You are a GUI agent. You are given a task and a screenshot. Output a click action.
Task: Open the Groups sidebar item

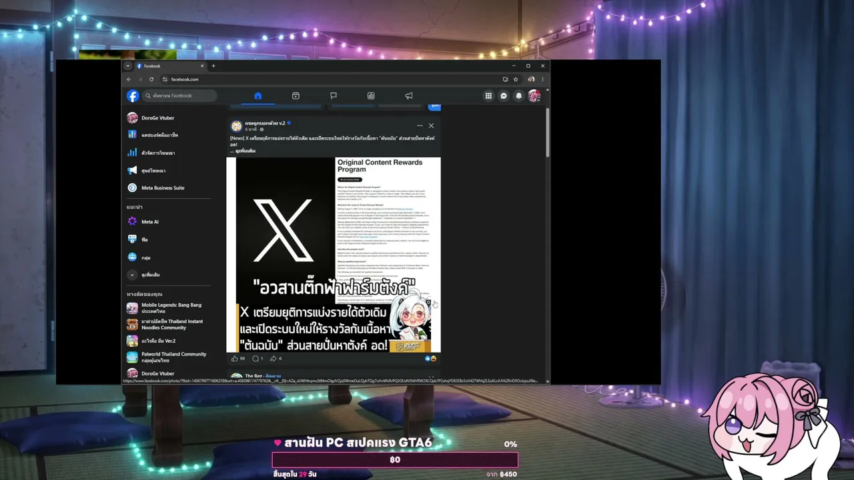(139, 257)
